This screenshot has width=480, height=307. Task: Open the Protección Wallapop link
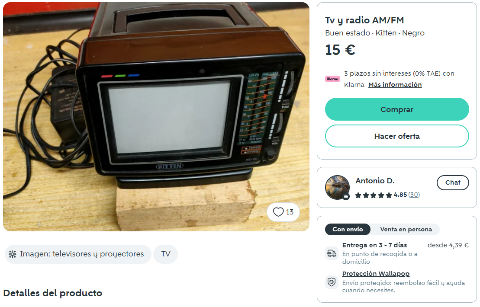(x=376, y=274)
